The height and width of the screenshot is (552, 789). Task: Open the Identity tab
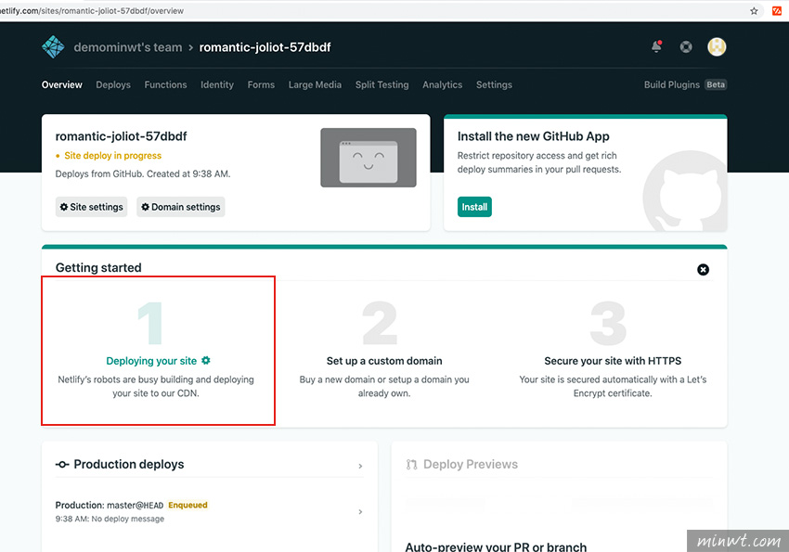pos(217,85)
